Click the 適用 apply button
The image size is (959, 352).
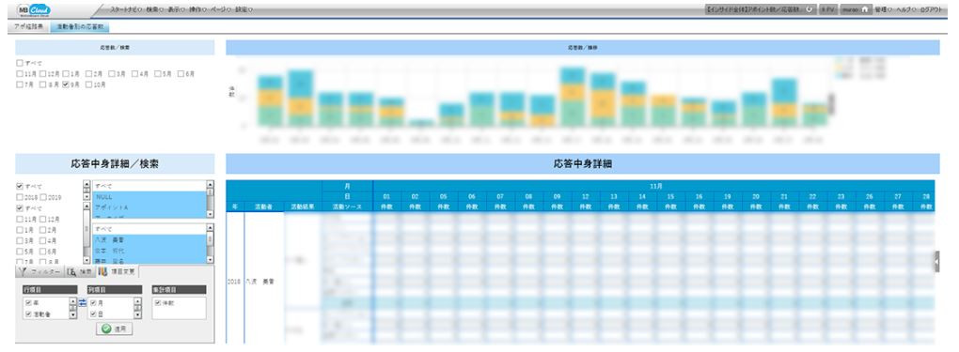[x=114, y=329]
